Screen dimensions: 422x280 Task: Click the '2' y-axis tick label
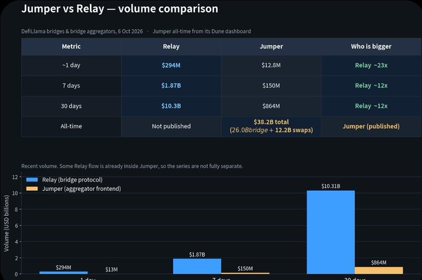point(16,258)
